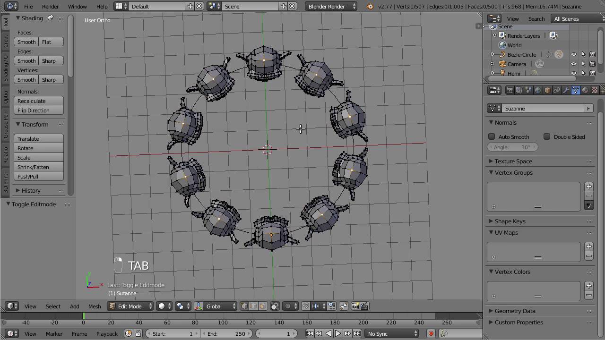The image size is (605, 340).
Task: Enable the Auto Smooth checkbox
Action: point(492,137)
